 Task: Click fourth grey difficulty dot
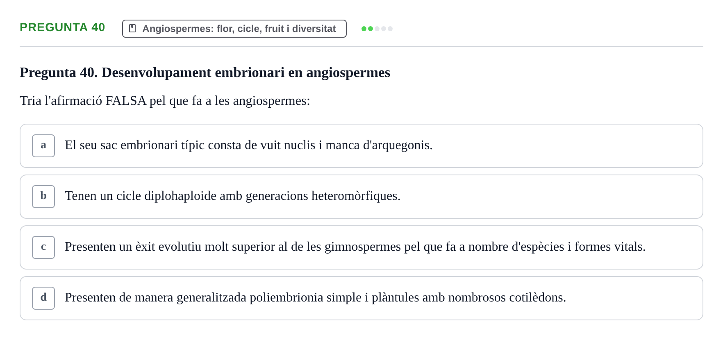pos(384,29)
